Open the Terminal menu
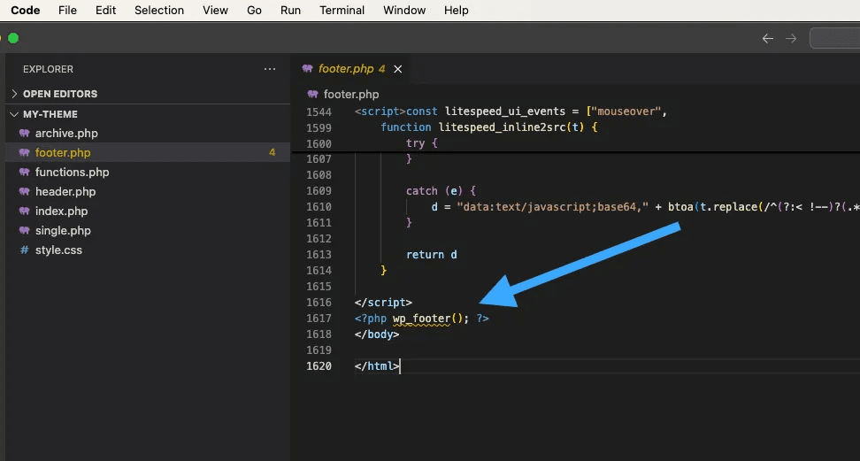The width and height of the screenshot is (860, 461). (x=342, y=11)
